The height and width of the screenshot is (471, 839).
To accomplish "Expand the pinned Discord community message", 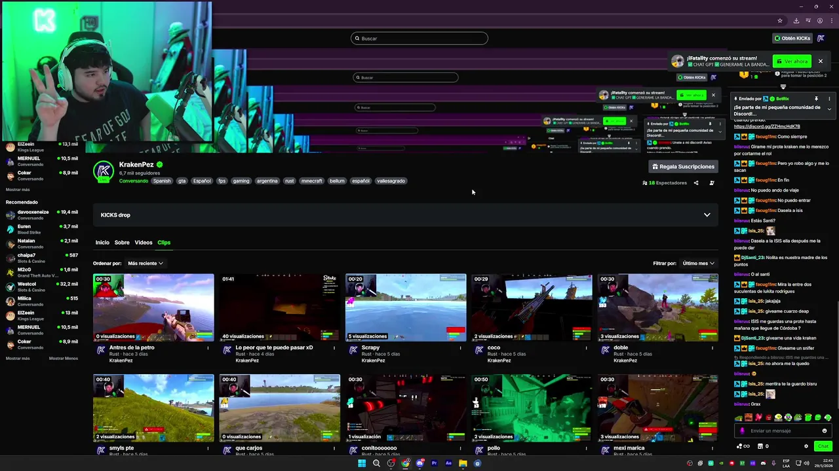I will pyautogui.click(x=829, y=109).
